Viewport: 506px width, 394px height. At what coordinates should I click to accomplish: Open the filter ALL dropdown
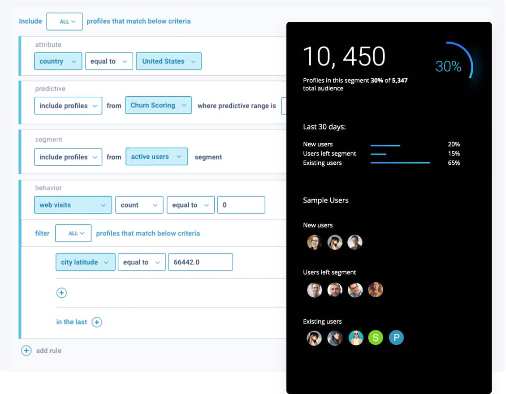(x=73, y=233)
